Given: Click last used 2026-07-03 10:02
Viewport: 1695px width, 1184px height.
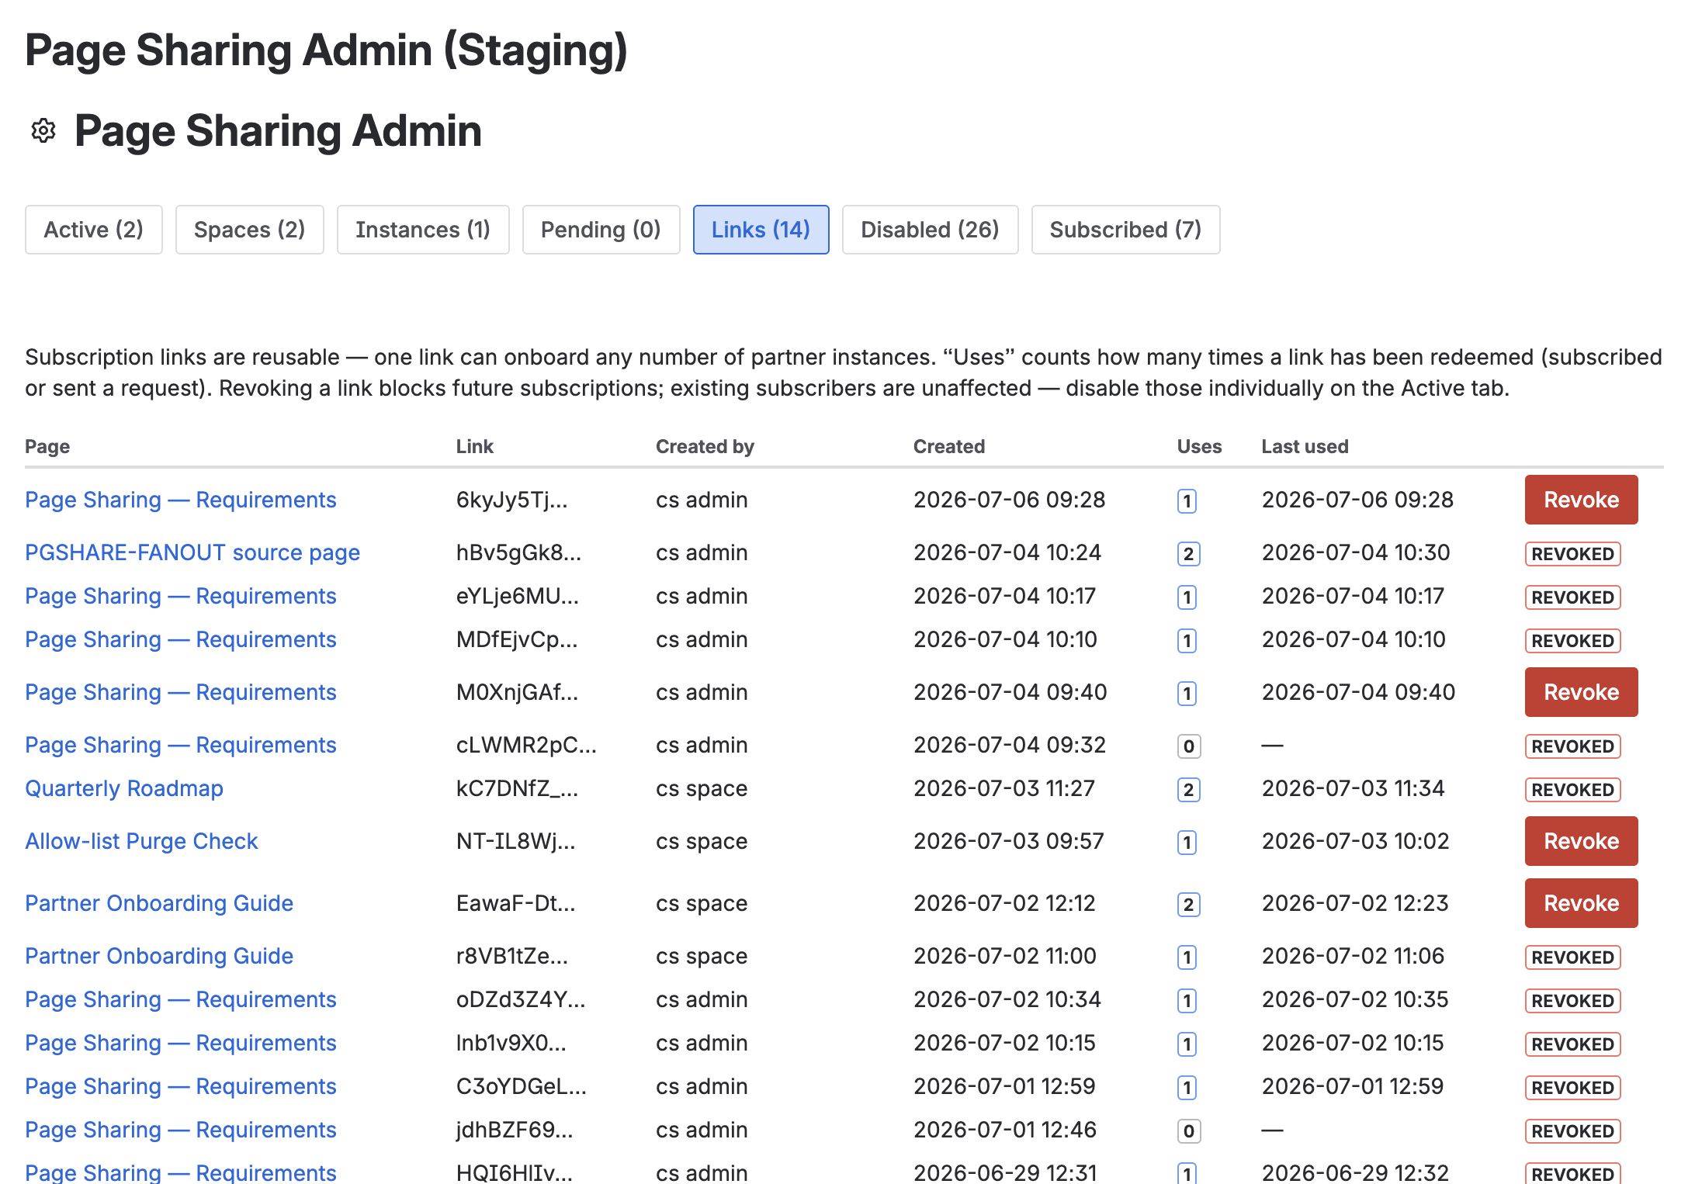Looking at the screenshot, I should click(x=1355, y=841).
